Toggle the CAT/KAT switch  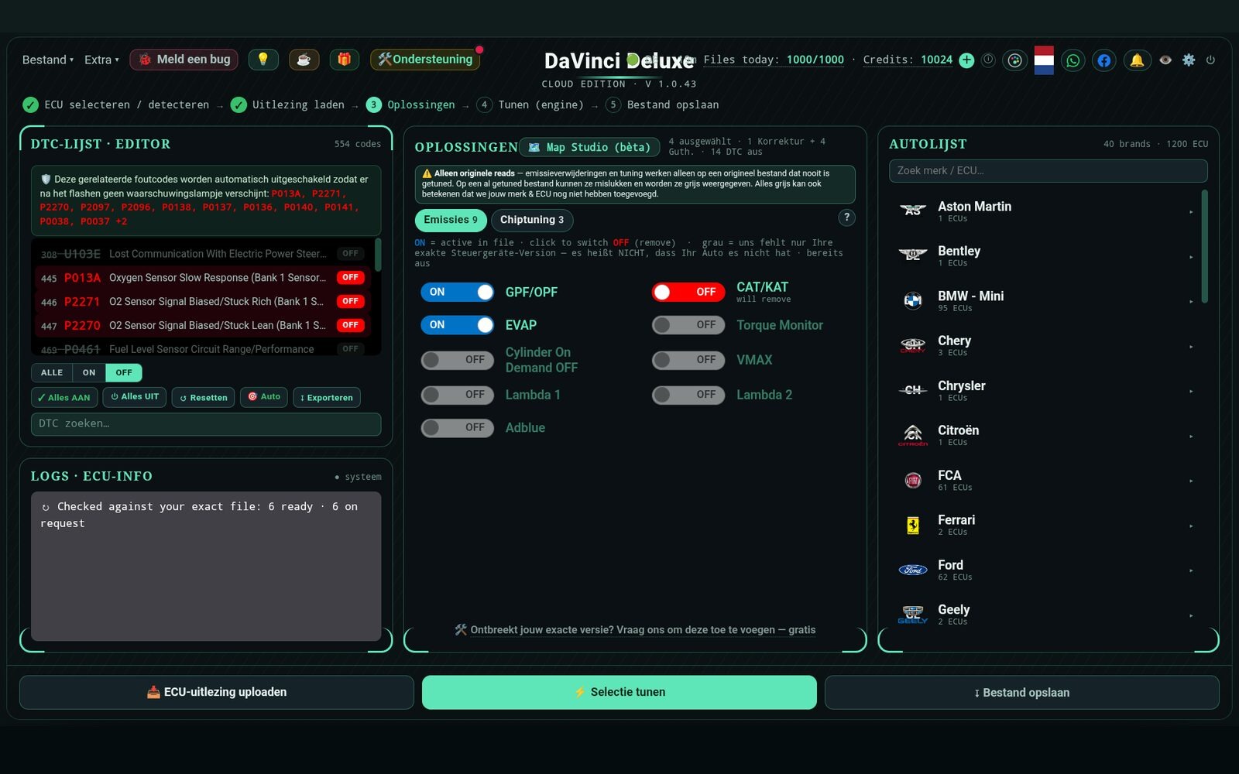[688, 292]
